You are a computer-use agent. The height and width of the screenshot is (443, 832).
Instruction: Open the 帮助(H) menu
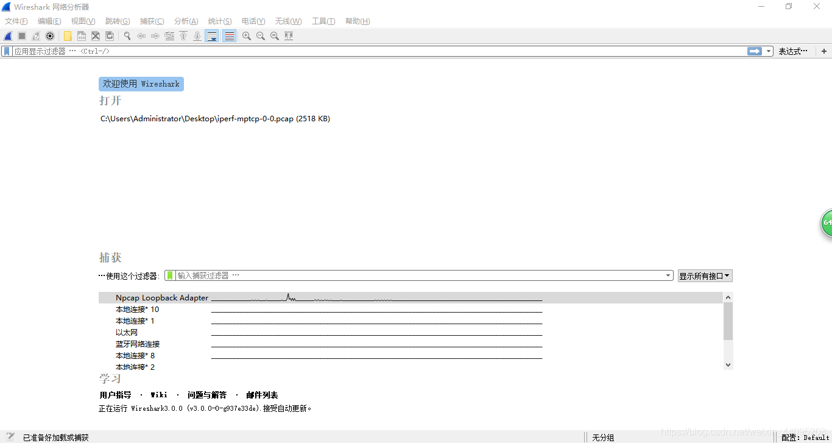point(358,21)
